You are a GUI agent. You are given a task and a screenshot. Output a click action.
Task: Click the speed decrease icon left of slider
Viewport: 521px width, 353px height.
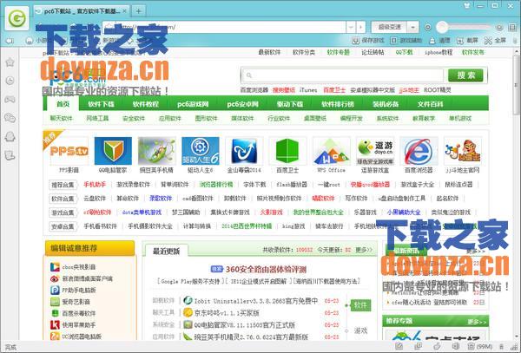[428, 27]
